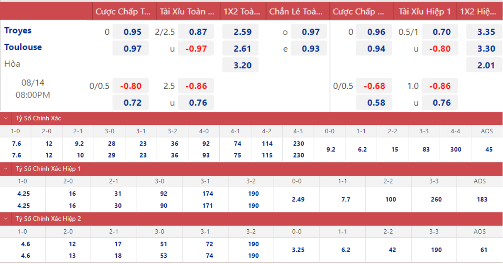Select even (e) odds 0.93
The height and width of the screenshot is (264, 503).
coord(309,48)
